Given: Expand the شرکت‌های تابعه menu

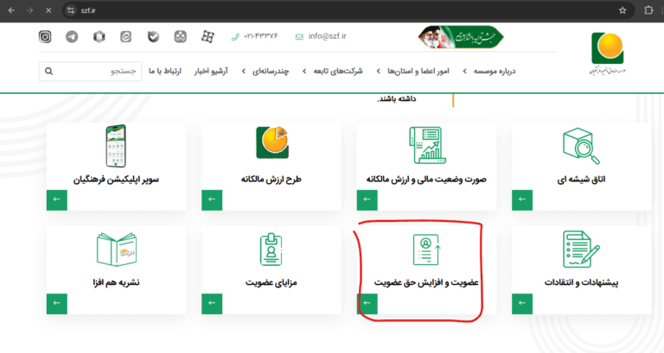Looking at the screenshot, I should (332, 71).
